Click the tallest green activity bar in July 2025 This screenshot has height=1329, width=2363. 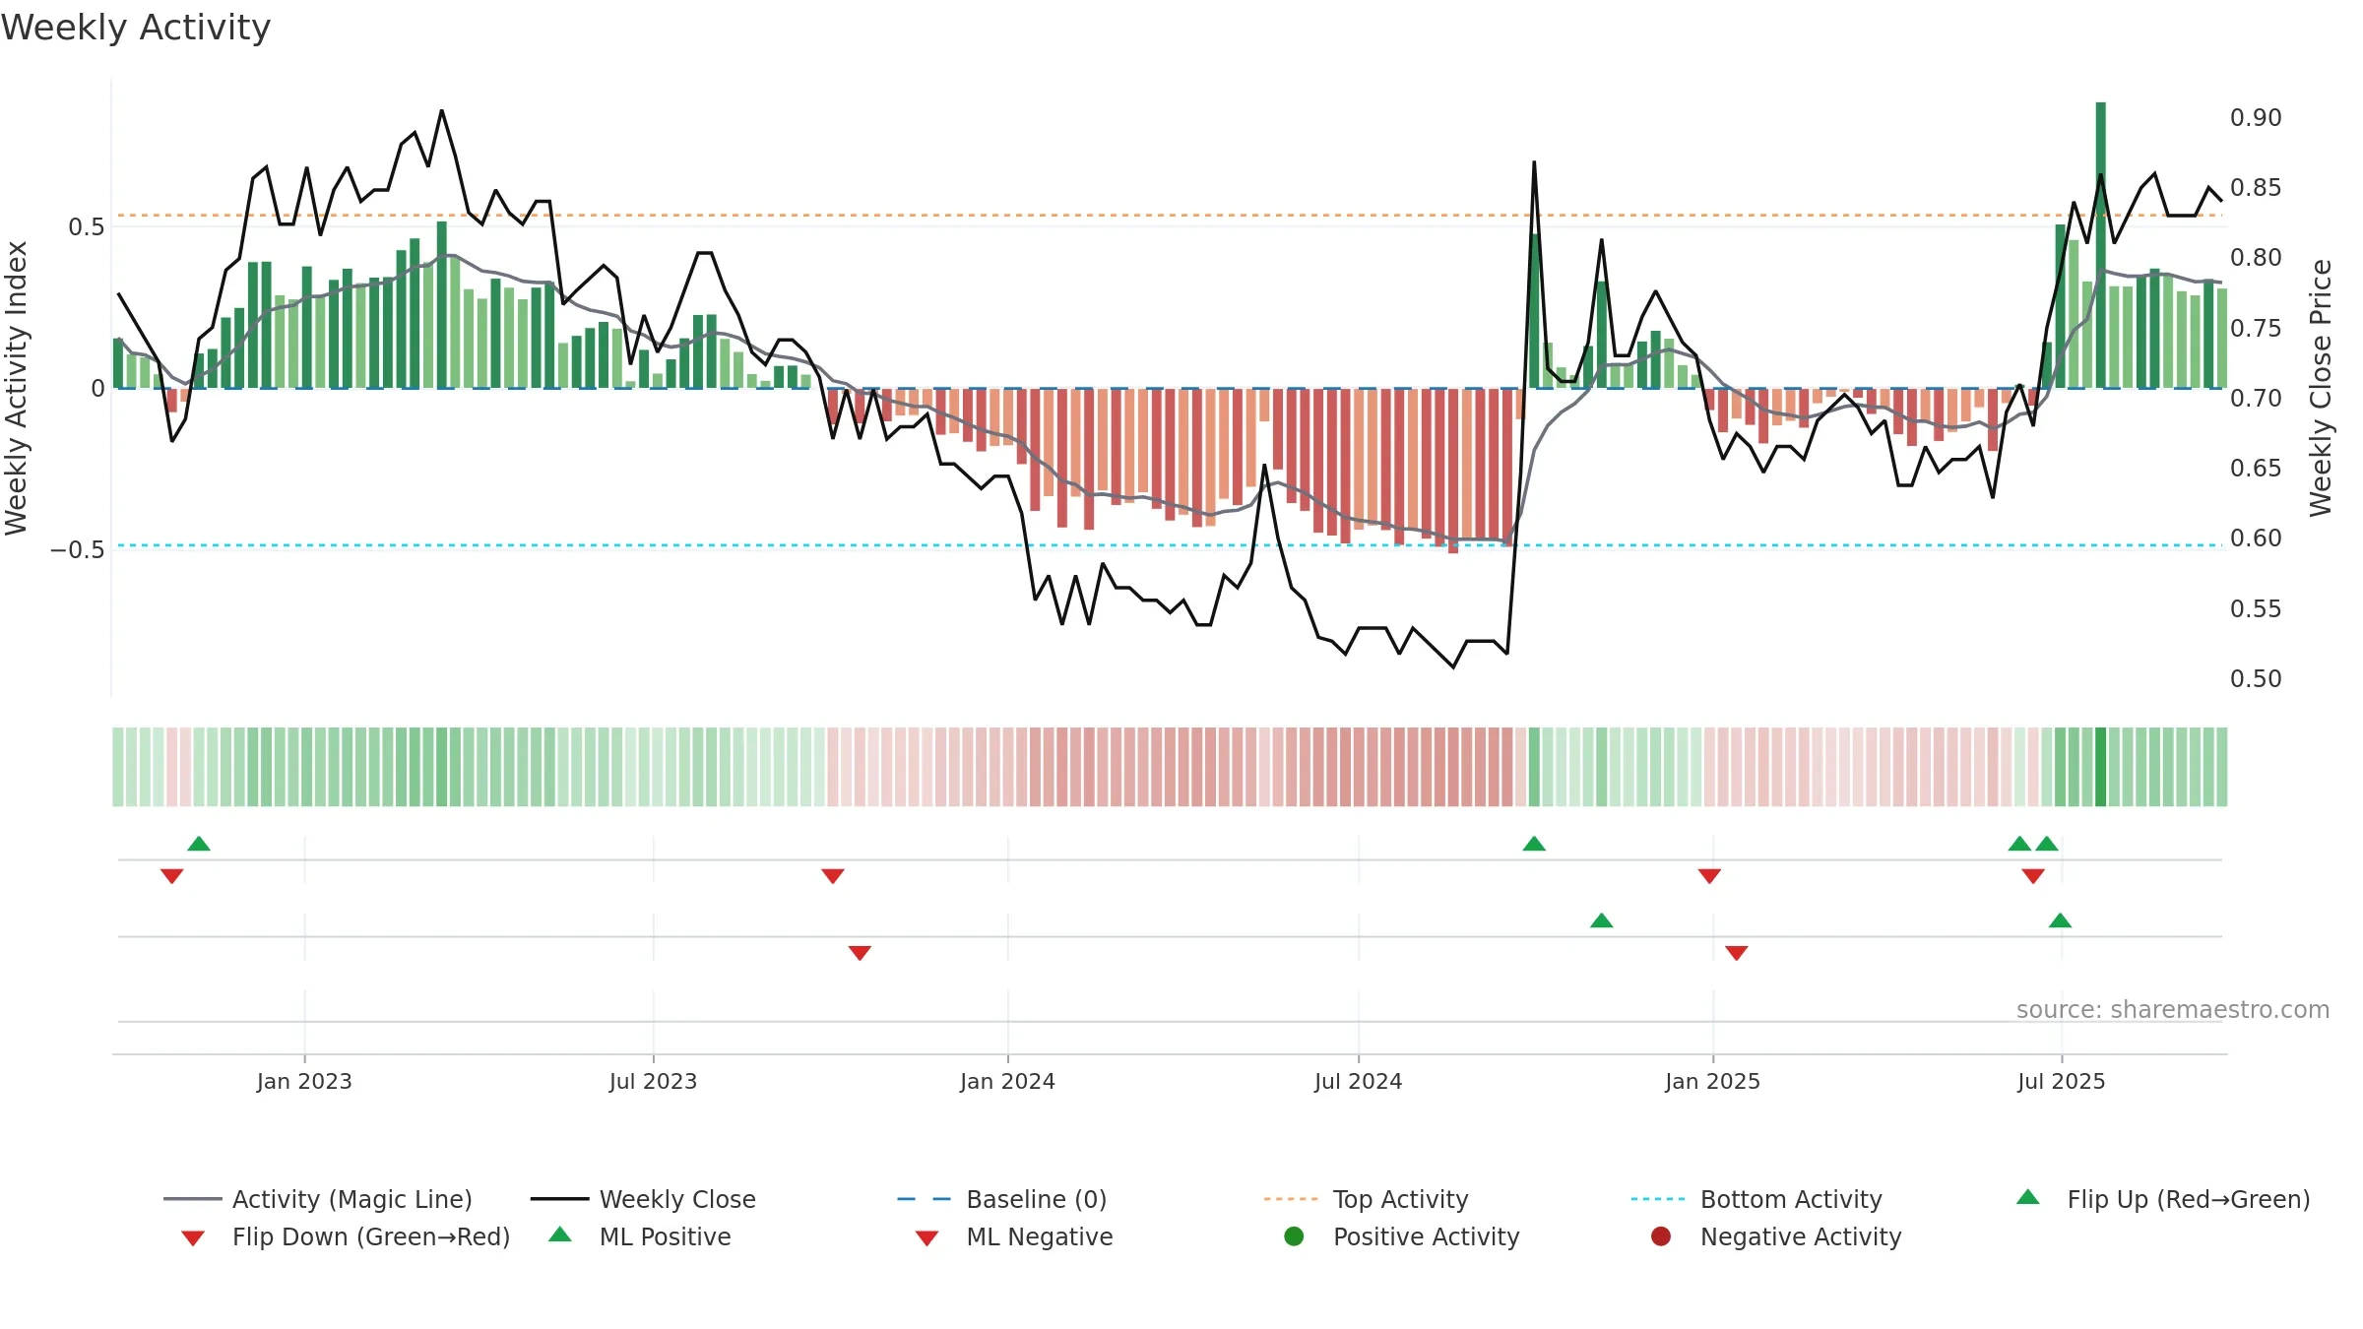2101,245
